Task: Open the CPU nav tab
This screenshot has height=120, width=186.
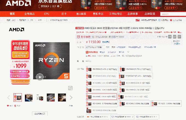Action: tap(47, 14)
